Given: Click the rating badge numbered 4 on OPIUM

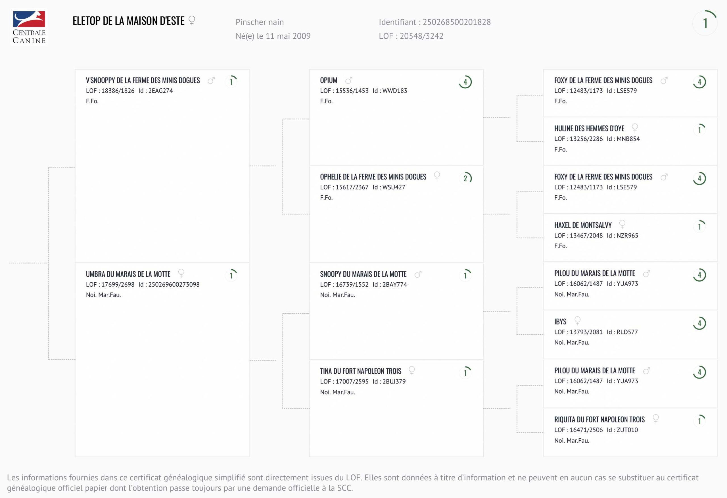Looking at the screenshot, I should (465, 82).
